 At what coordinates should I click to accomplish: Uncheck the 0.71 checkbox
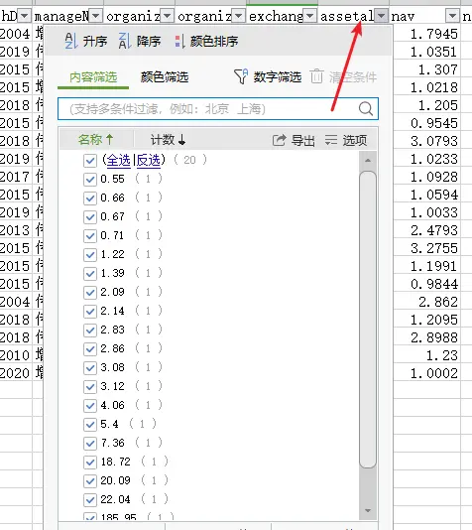[x=90, y=236]
